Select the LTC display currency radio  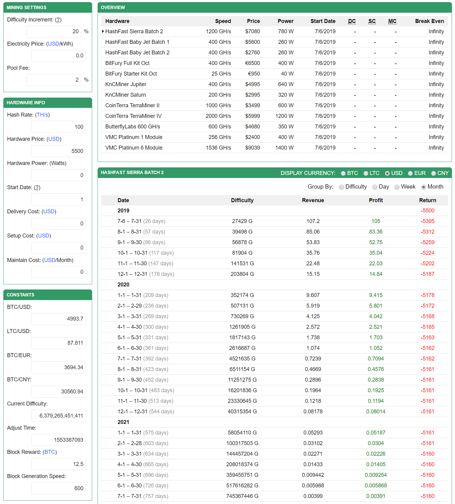tap(366, 173)
